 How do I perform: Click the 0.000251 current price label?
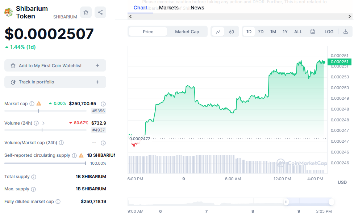339,62
